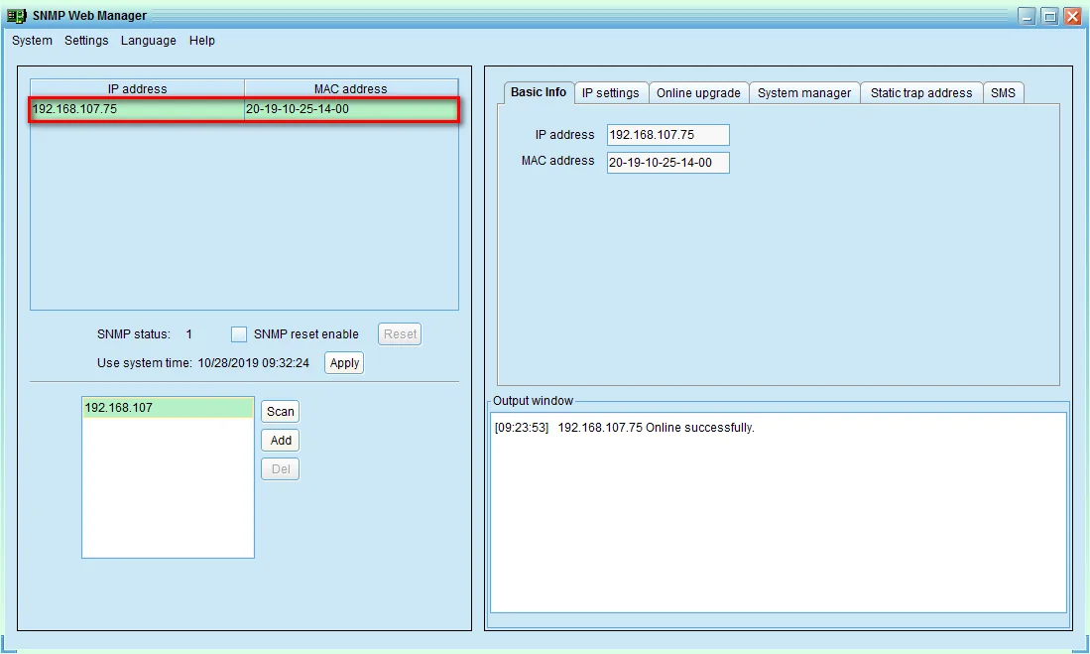1090x654 pixels.
Task: Maximize the SNMP Web Manager window
Action: [x=1049, y=16]
